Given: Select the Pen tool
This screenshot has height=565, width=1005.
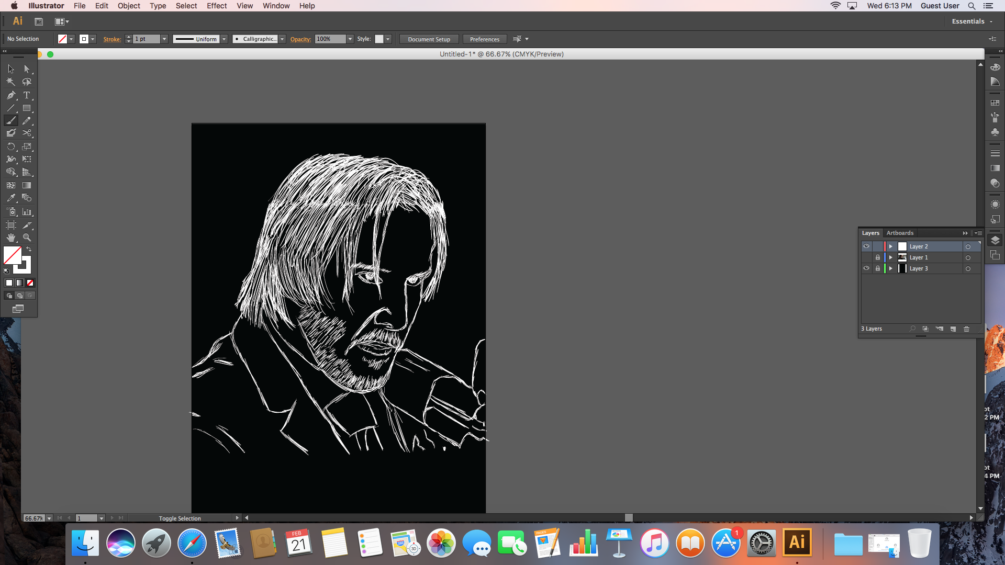Looking at the screenshot, I should pos(11,95).
